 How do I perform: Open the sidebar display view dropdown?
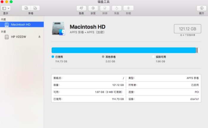(6, 8)
